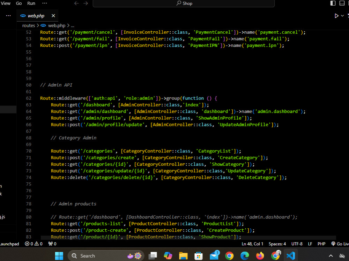Toggle the primary sidebar layout icon
349x261 pixels.
pyautogui.click(x=333, y=3)
